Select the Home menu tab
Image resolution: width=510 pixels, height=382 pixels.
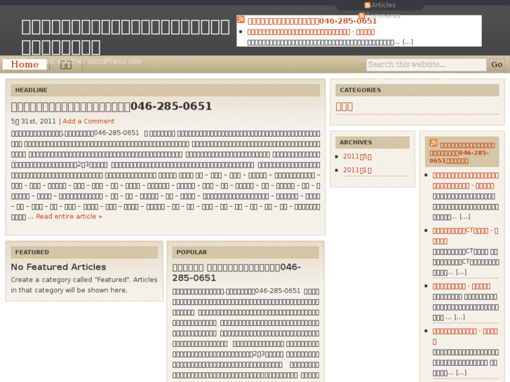[x=25, y=64]
